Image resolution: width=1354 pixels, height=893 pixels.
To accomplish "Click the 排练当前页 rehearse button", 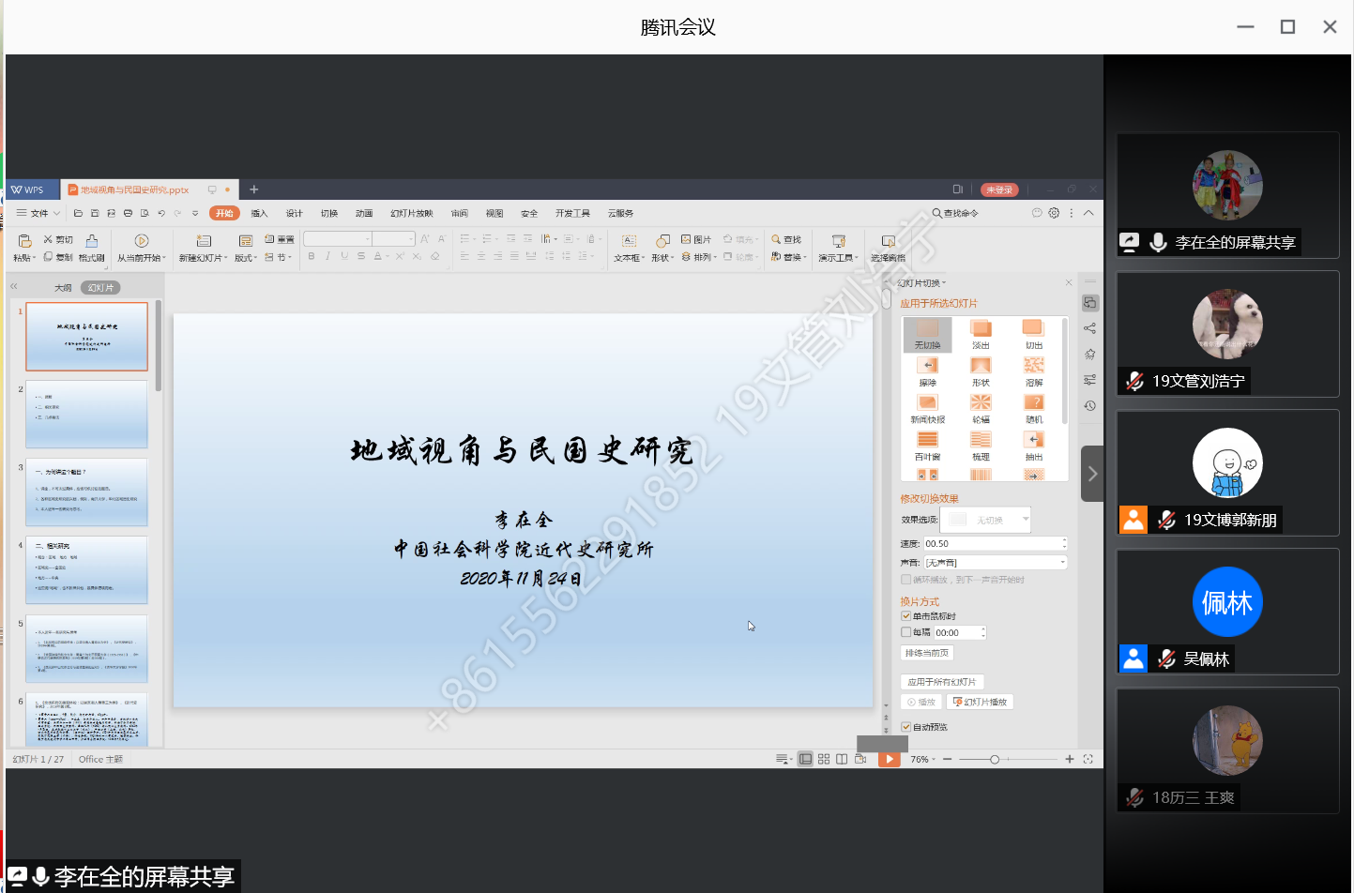I will [x=926, y=653].
